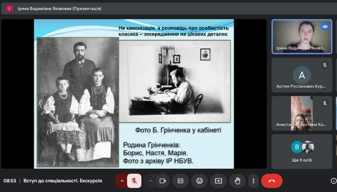Open meeting details info icon

(333, 181)
